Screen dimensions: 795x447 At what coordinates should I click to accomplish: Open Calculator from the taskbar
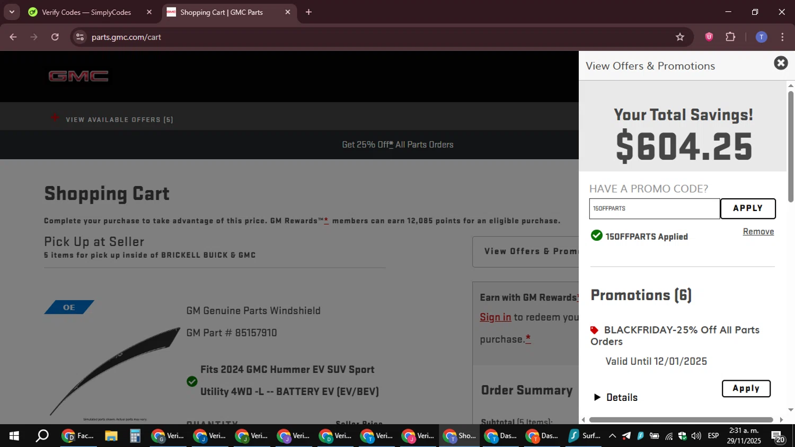(135, 436)
